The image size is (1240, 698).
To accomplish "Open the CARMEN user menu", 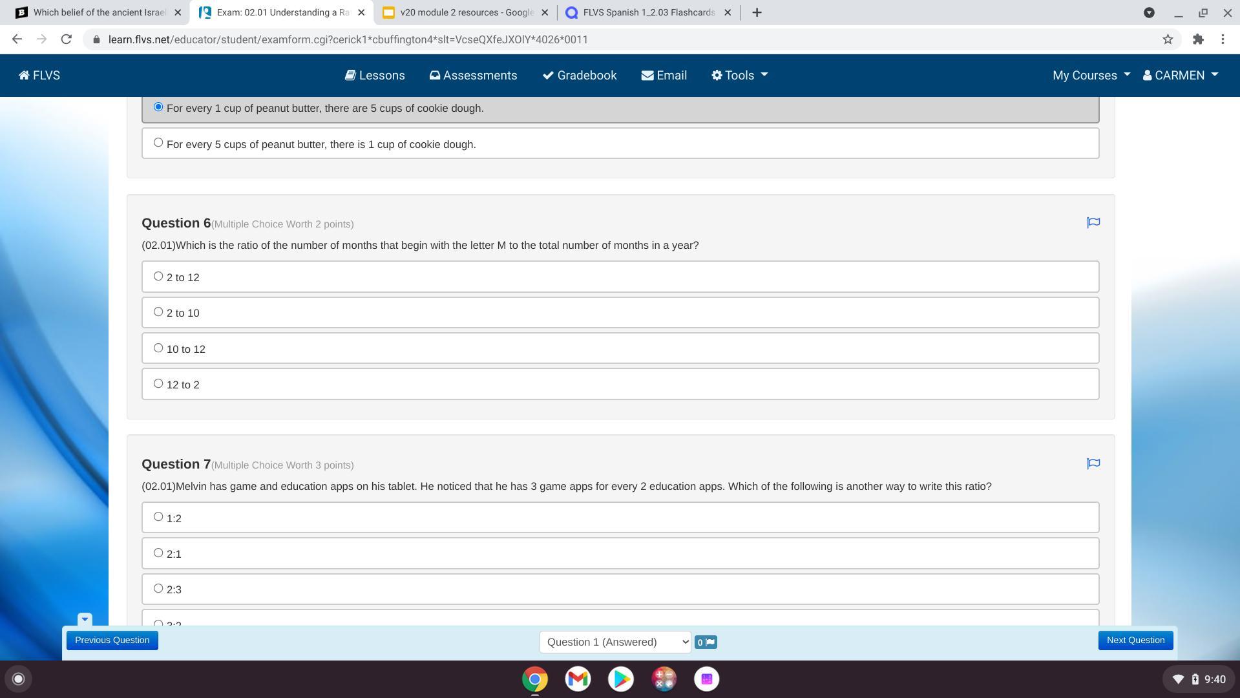I will (x=1181, y=76).
